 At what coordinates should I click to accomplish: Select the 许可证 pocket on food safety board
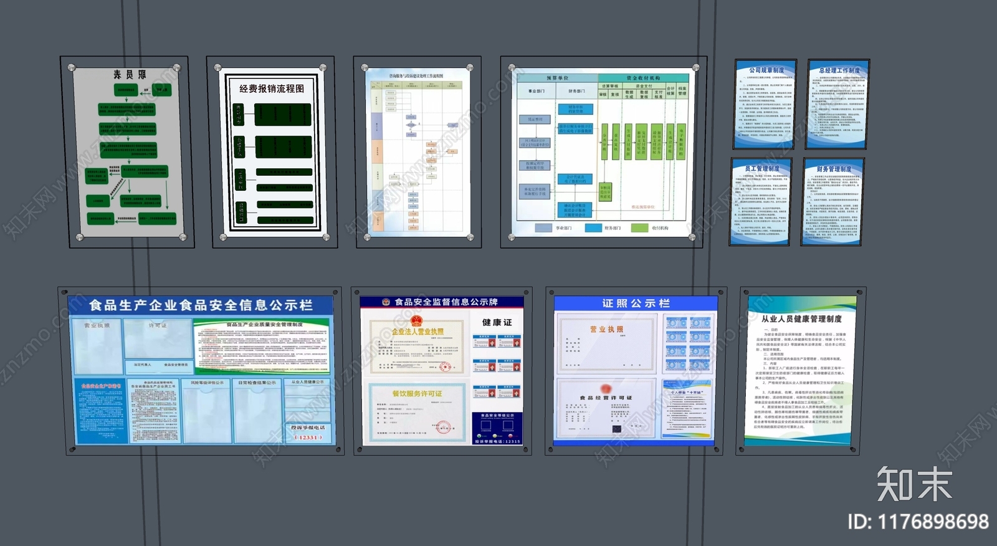point(158,340)
